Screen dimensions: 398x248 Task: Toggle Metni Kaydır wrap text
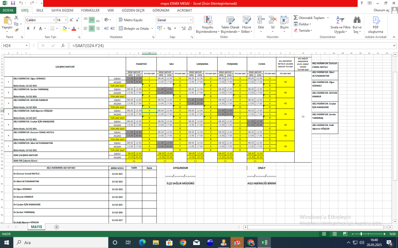tap(131, 20)
